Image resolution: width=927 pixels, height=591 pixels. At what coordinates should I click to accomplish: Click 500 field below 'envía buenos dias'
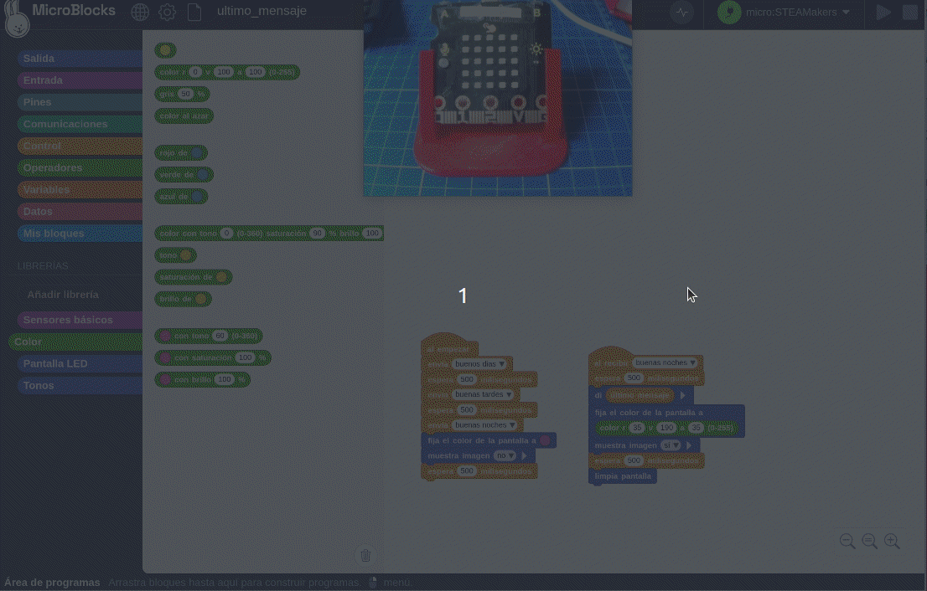tap(467, 379)
